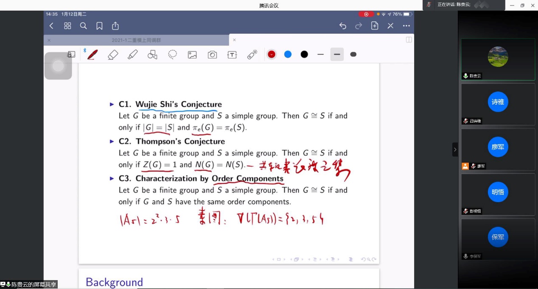Select the thickest stroke width
This screenshot has width=538, height=289.
tap(353, 54)
